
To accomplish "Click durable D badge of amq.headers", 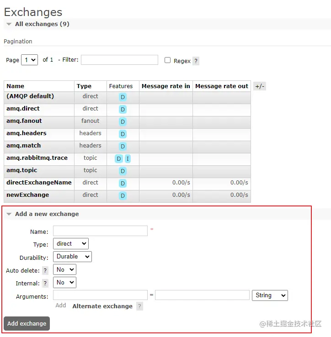I will (123, 134).
